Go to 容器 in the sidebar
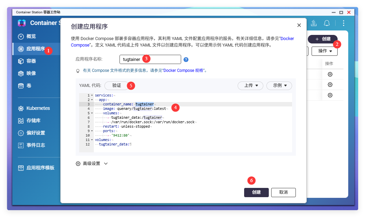The height and width of the screenshot is (217, 365). click(x=31, y=61)
